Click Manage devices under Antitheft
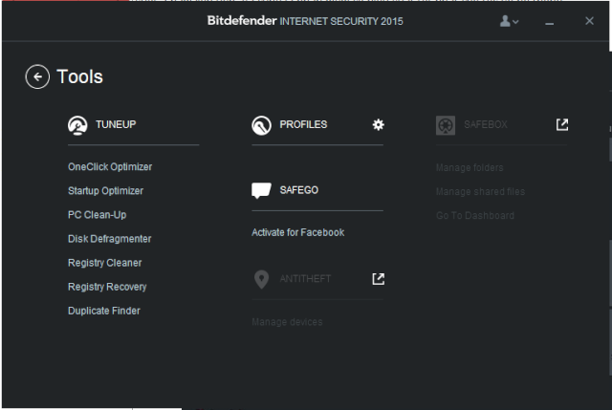 coord(287,322)
